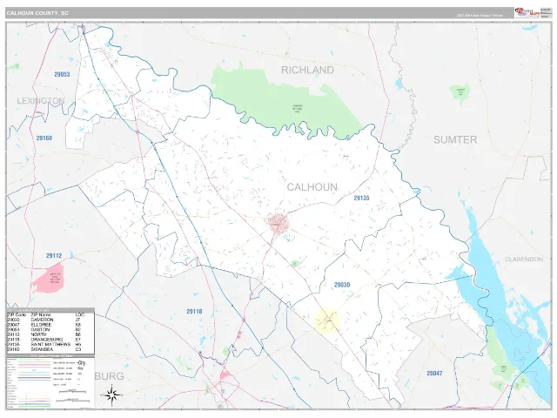Click the 'LEXINGTON' county label

tap(41, 101)
